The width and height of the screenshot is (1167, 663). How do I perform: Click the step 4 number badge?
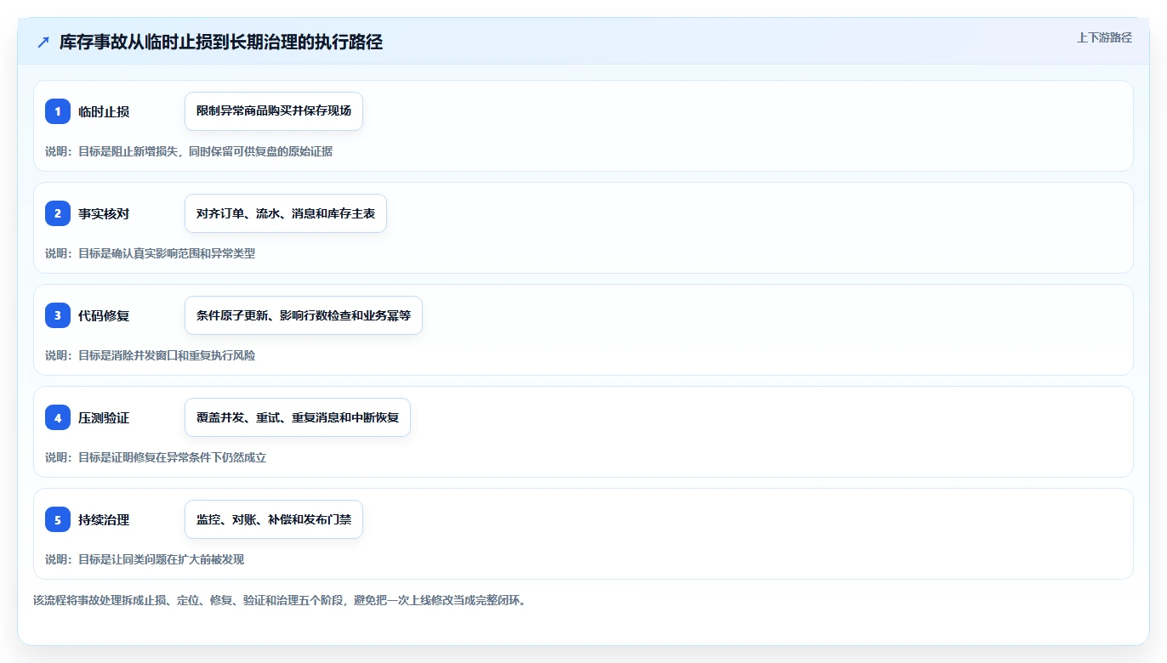click(x=58, y=417)
